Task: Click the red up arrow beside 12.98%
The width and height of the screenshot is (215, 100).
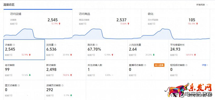Action: [112, 55]
